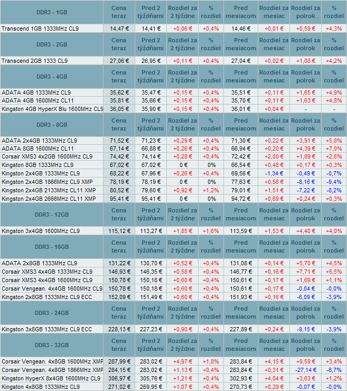Click the 'Kingston 2x4GB 2133MHz CL11 XMP' name
347x391 pixels.
click(49, 191)
